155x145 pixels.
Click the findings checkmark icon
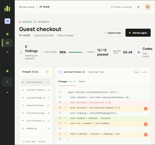point(21,52)
